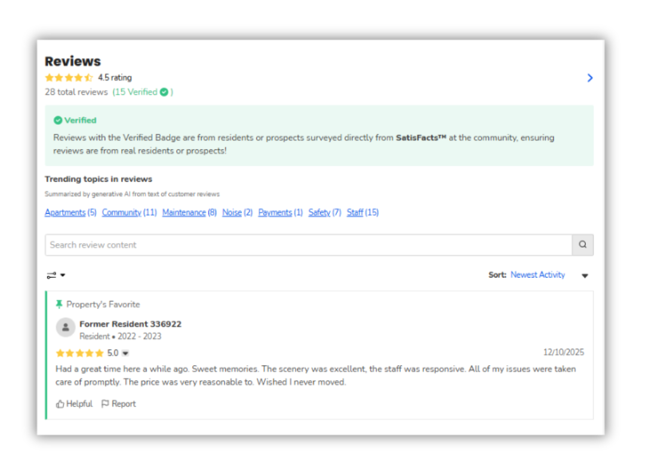Image resolution: width=645 pixels, height=471 pixels.
Task: Click the Staff trending topic
Action: pyautogui.click(x=355, y=213)
